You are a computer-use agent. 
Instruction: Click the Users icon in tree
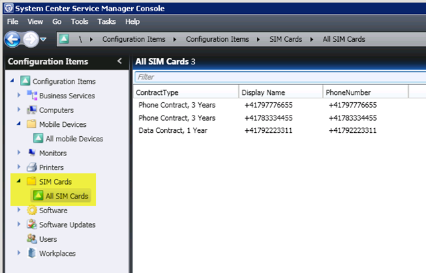pyautogui.click(x=31, y=239)
